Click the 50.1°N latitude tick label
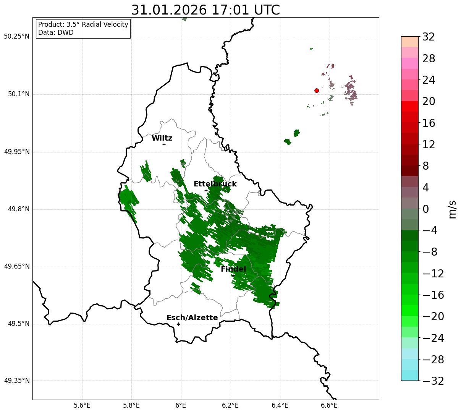Screen dimensions: 461x413 (19, 94)
